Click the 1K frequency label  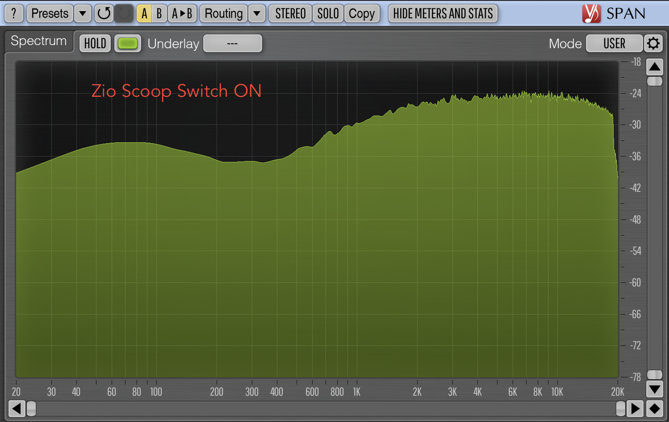tap(356, 392)
